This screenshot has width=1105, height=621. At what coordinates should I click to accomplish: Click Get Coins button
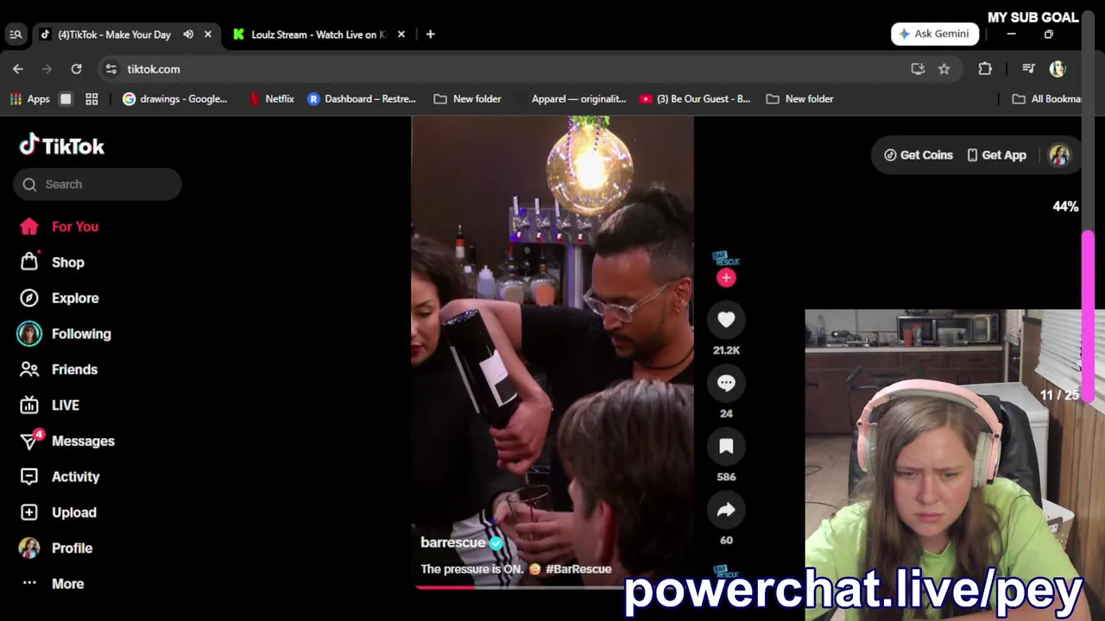[918, 155]
